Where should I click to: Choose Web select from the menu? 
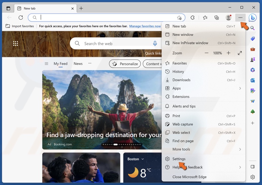(204, 133)
